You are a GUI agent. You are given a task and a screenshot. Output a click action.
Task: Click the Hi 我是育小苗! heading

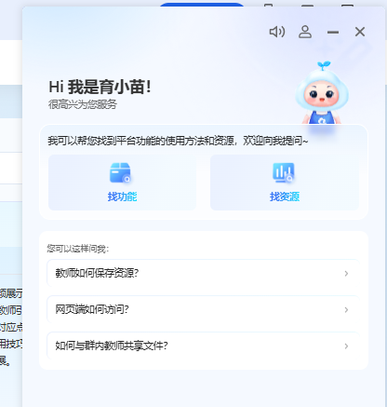point(100,87)
